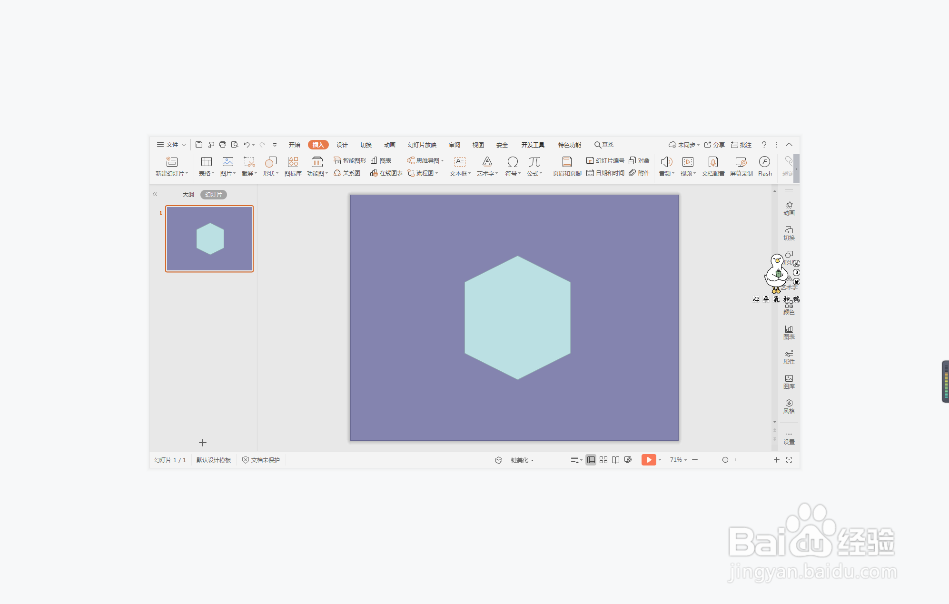
Task: Insert a 文本框 text box
Action: pos(460,167)
